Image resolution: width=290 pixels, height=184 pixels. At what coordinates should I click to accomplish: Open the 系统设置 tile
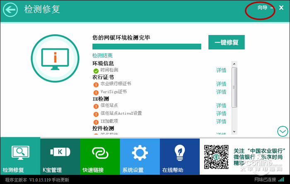(140, 156)
